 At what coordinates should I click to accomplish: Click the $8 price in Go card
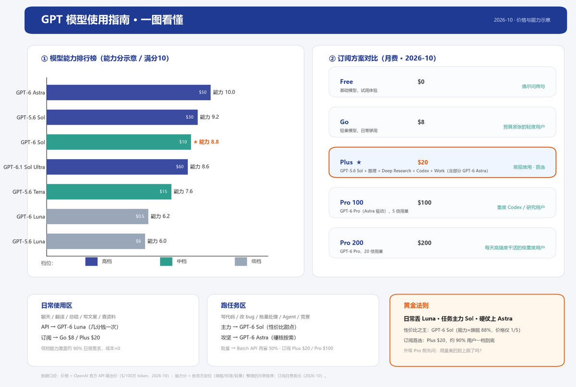coord(421,122)
